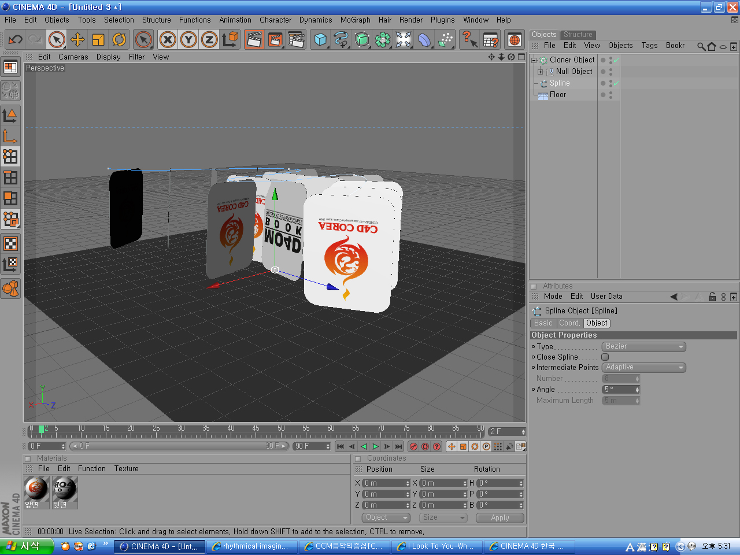Switch to rhythmical imagin... taskbar window
This screenshot has height=555, width=740.
click(x=253, y=546)
